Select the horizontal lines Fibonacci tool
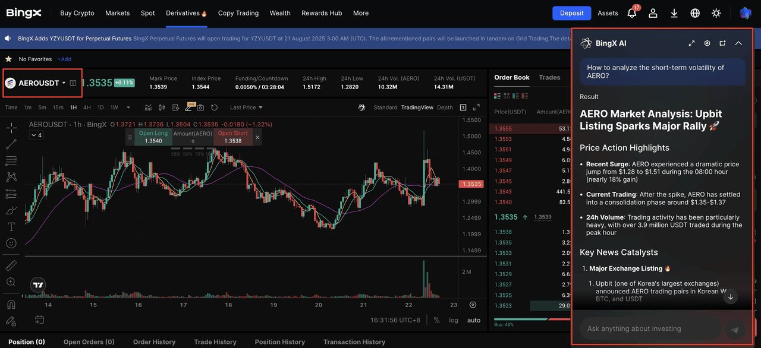Screen dimensions: 761x348 pyautogui.click(x=11, y=160)
